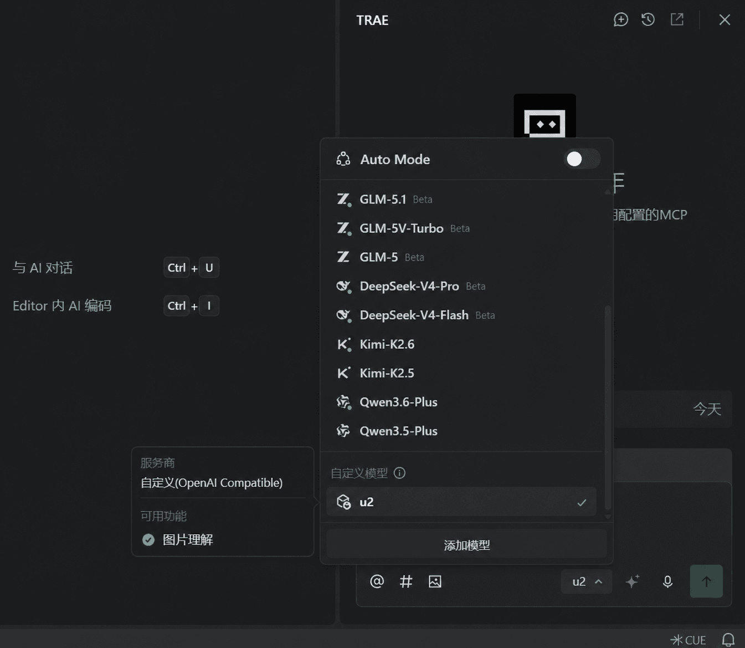The image size is (745, 648).
Task: Select the custom model u2 entry
Action: pos(461,502)
